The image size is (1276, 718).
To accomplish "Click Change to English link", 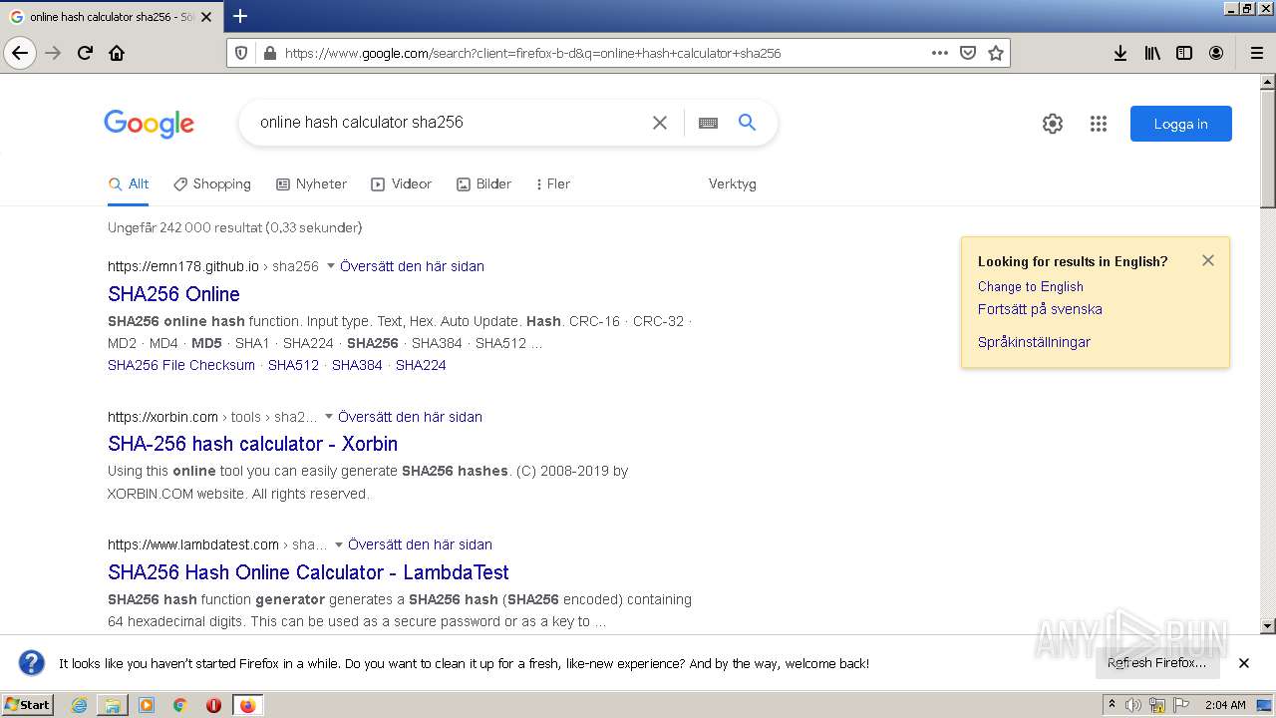I will point(1031,286).
